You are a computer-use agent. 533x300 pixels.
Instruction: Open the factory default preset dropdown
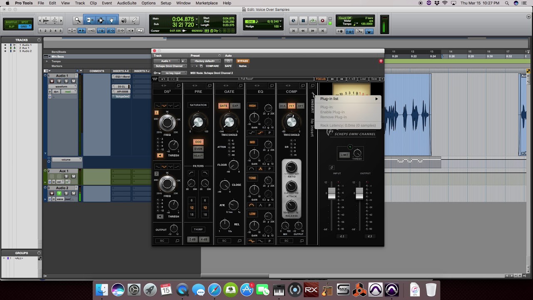(206, 61)
